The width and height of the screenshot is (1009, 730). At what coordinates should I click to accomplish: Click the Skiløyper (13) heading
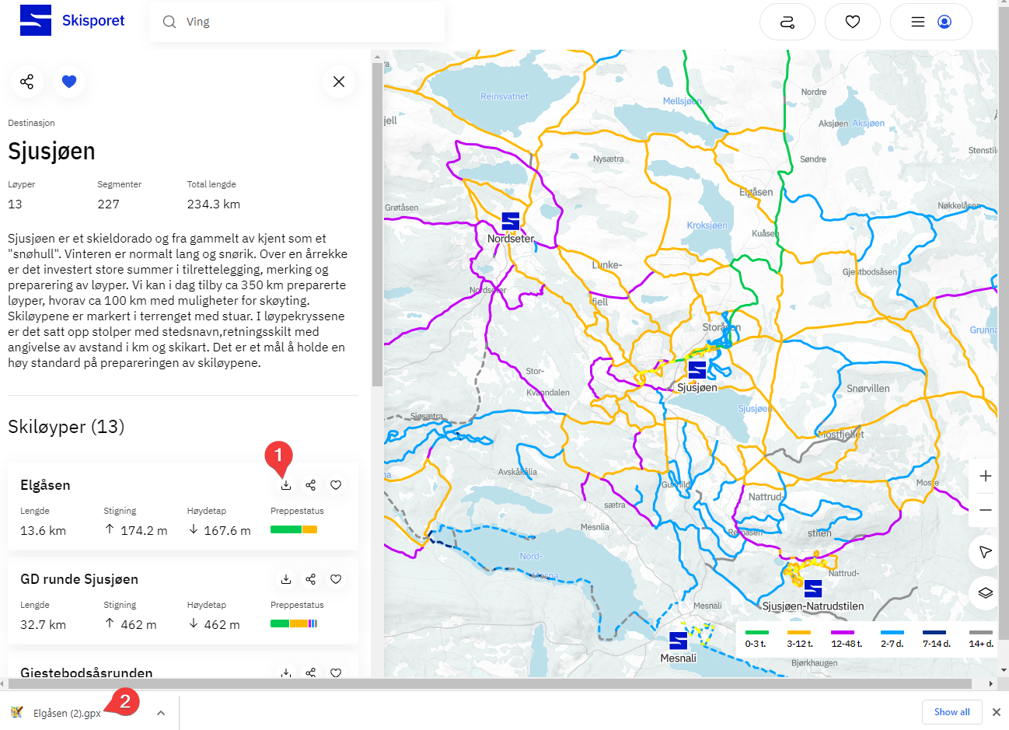point(66,427)
